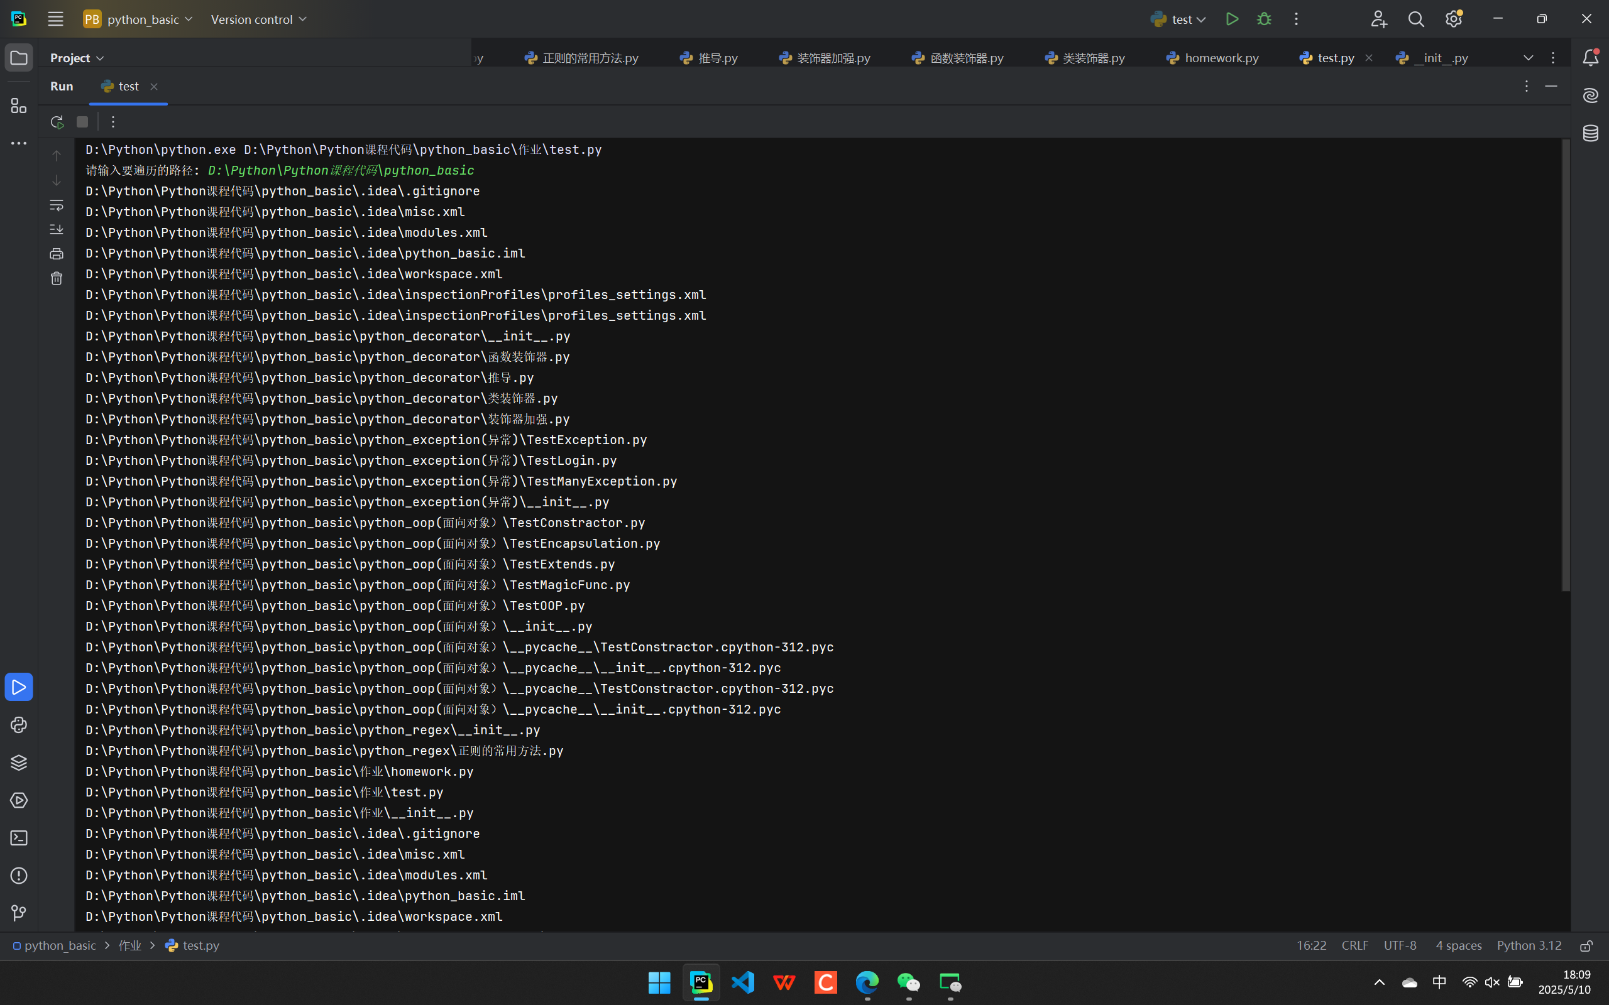Click the UTF-8 encoding in status bar
This screenshot has height=1005, width=1609.
coord(1400,945)
